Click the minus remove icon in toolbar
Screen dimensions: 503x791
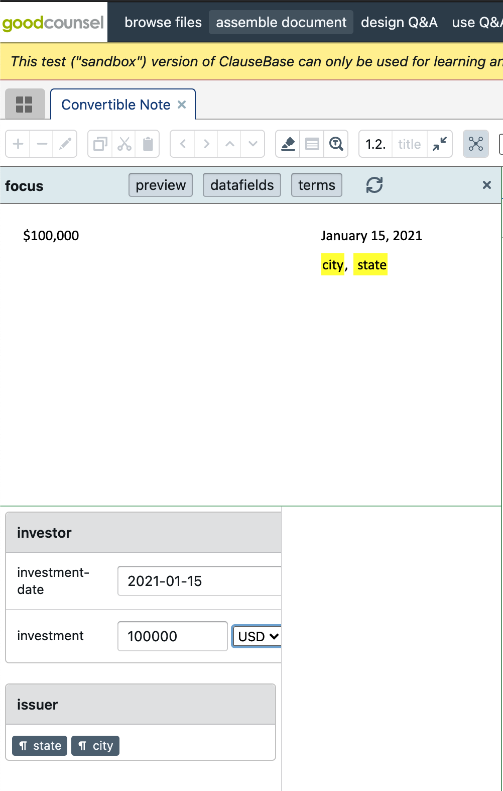(x=42, y=144)
